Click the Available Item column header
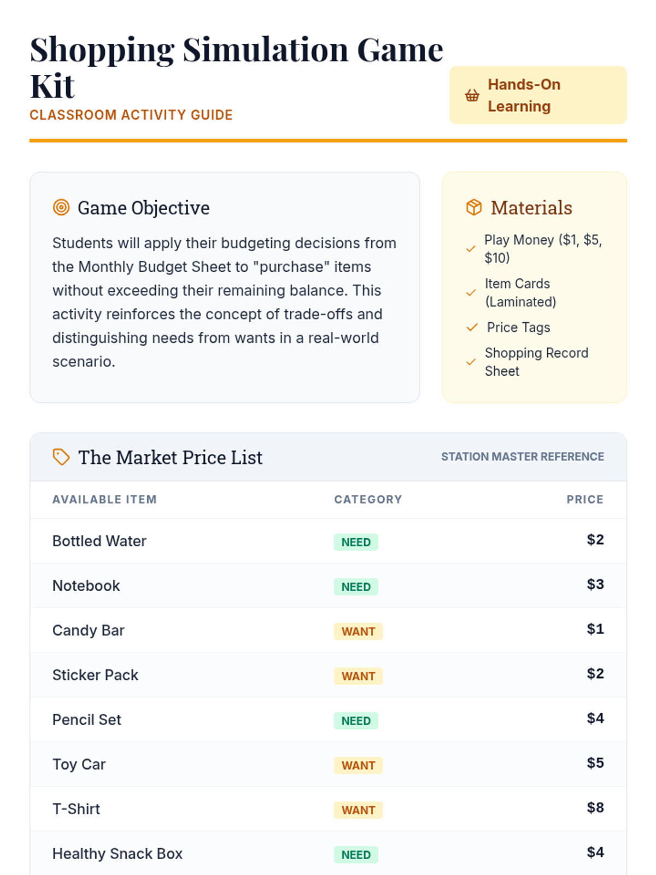The width and height of the screenshot is (656, 875). click(104, 499)
